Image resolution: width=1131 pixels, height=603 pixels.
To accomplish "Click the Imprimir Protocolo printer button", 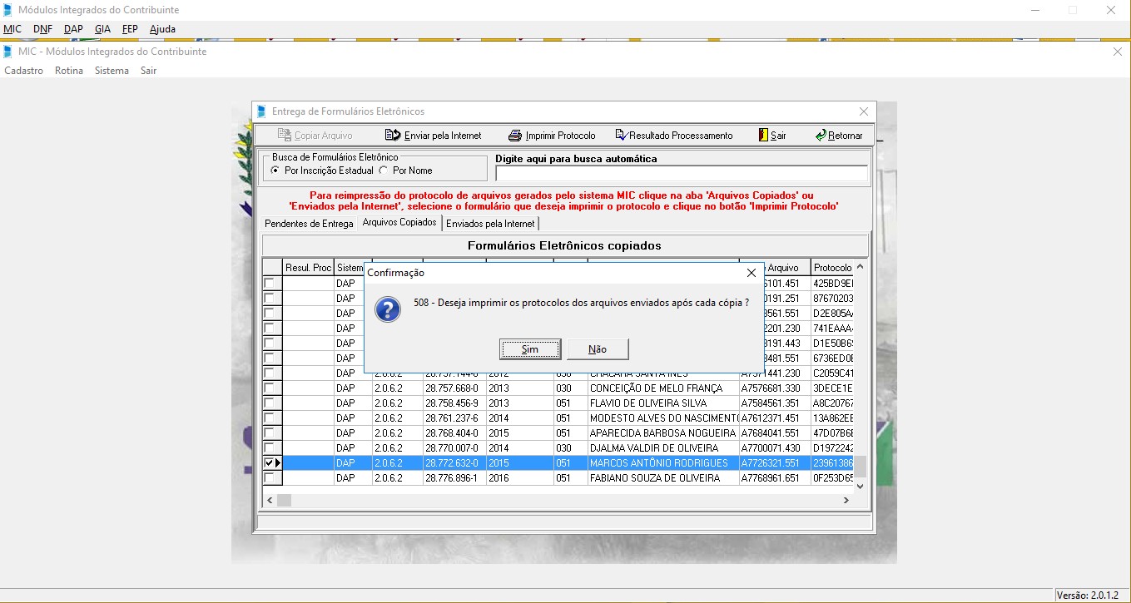I will click(x=552, y=136).
